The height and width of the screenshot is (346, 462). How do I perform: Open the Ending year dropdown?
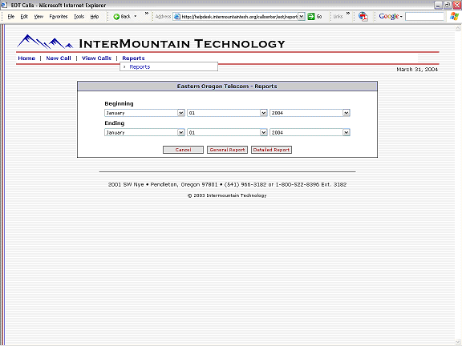(346, 133)
